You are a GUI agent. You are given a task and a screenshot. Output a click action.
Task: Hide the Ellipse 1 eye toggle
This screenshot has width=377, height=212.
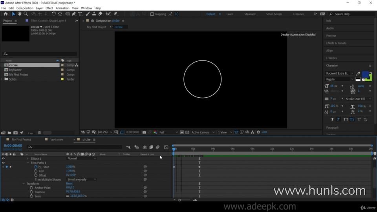coord(3,159)
